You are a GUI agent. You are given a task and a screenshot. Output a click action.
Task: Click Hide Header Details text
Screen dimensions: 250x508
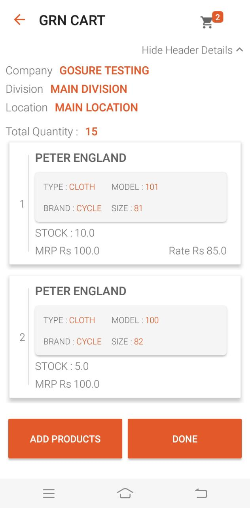[x=187, y=50]
